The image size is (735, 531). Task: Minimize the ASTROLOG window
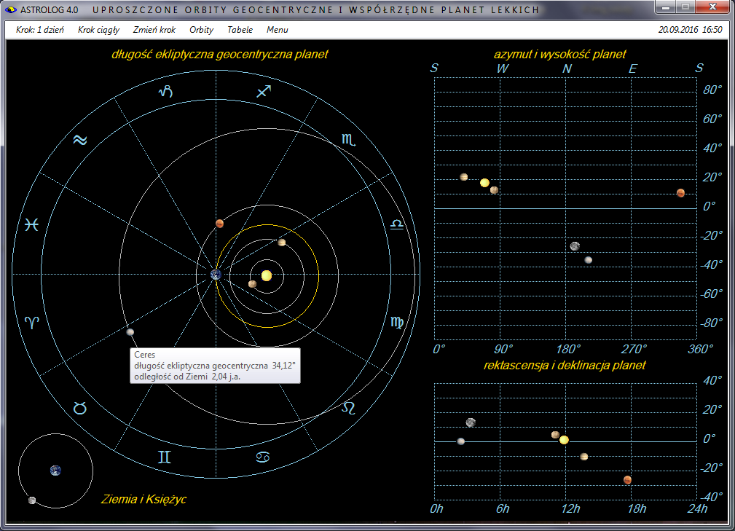click(665, 7)
